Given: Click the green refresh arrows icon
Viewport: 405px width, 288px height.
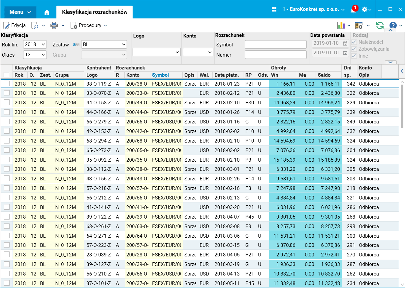Looking at the screenshot, I should coord(380,25).
